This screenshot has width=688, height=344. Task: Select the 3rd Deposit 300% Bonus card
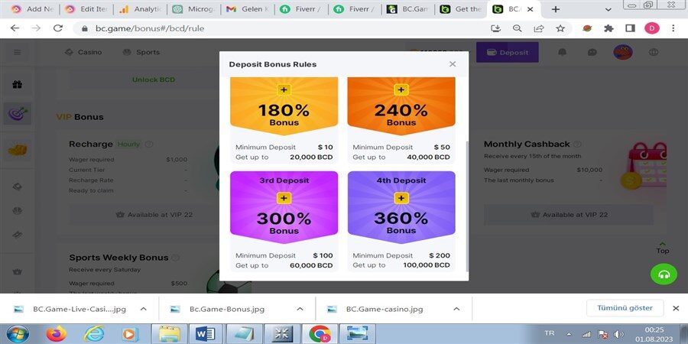tap(284, 221)
